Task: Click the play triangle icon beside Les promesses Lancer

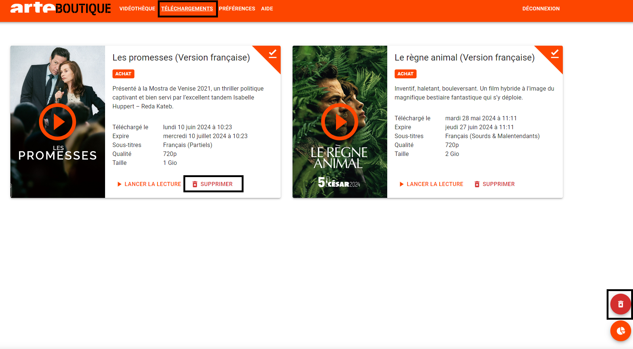Action: (x=120, y=184)
